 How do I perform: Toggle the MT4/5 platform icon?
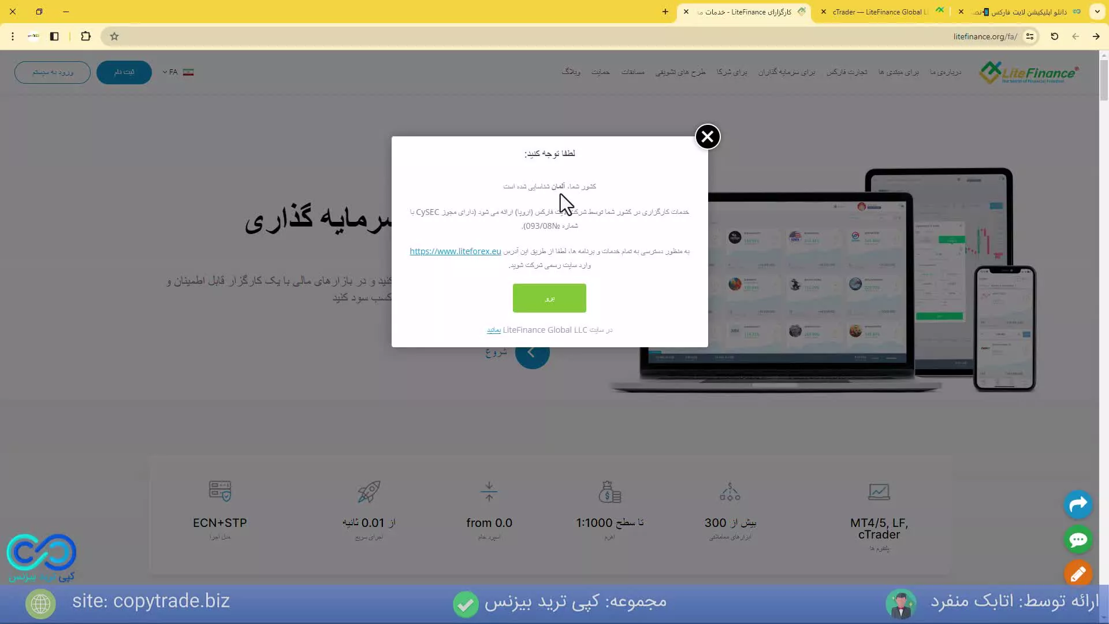point(879,491)
